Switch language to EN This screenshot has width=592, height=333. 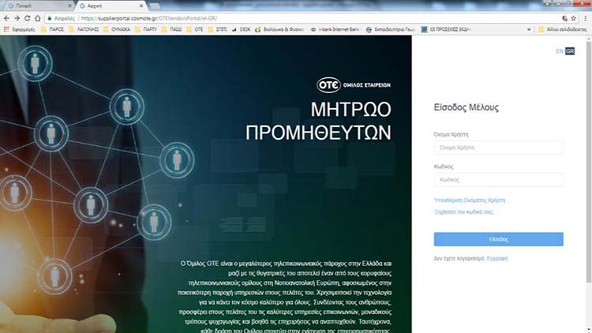coord(560,51)
